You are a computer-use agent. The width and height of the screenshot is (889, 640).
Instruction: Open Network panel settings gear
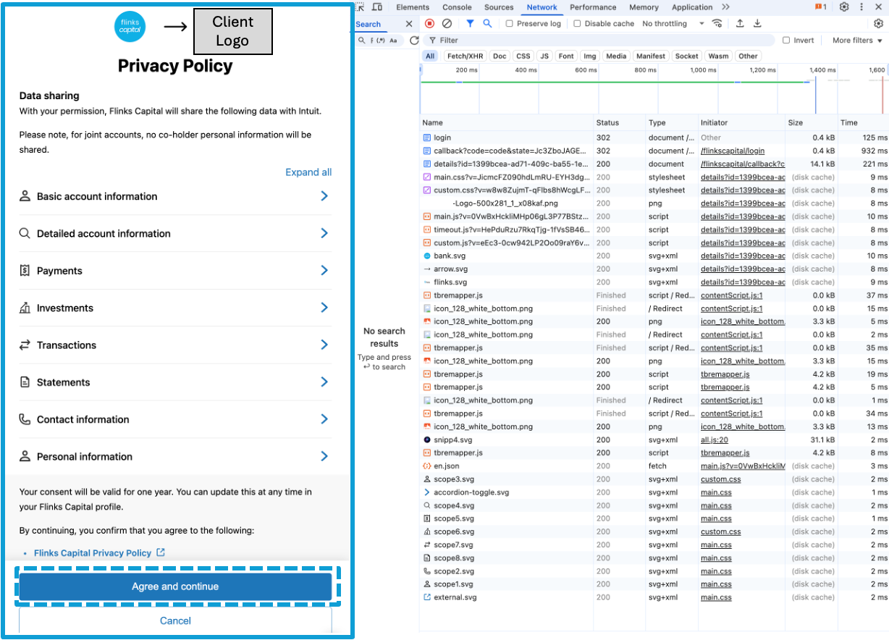pyautogui.click(x=878, y=24)
